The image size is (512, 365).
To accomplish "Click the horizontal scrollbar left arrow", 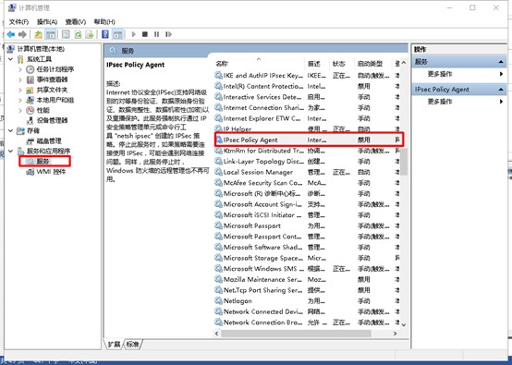I will coord(217,334).
